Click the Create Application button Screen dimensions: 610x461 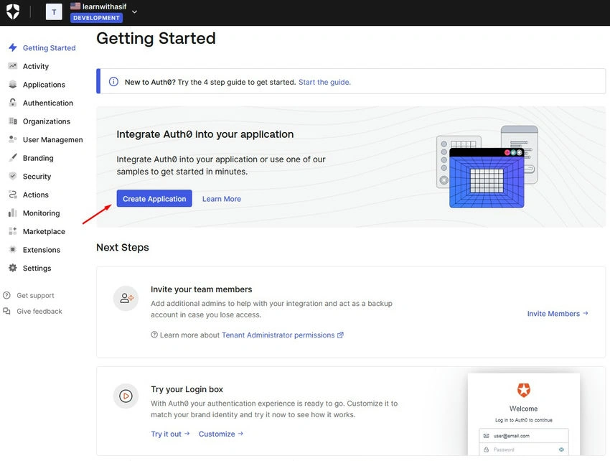coord(154,198)
